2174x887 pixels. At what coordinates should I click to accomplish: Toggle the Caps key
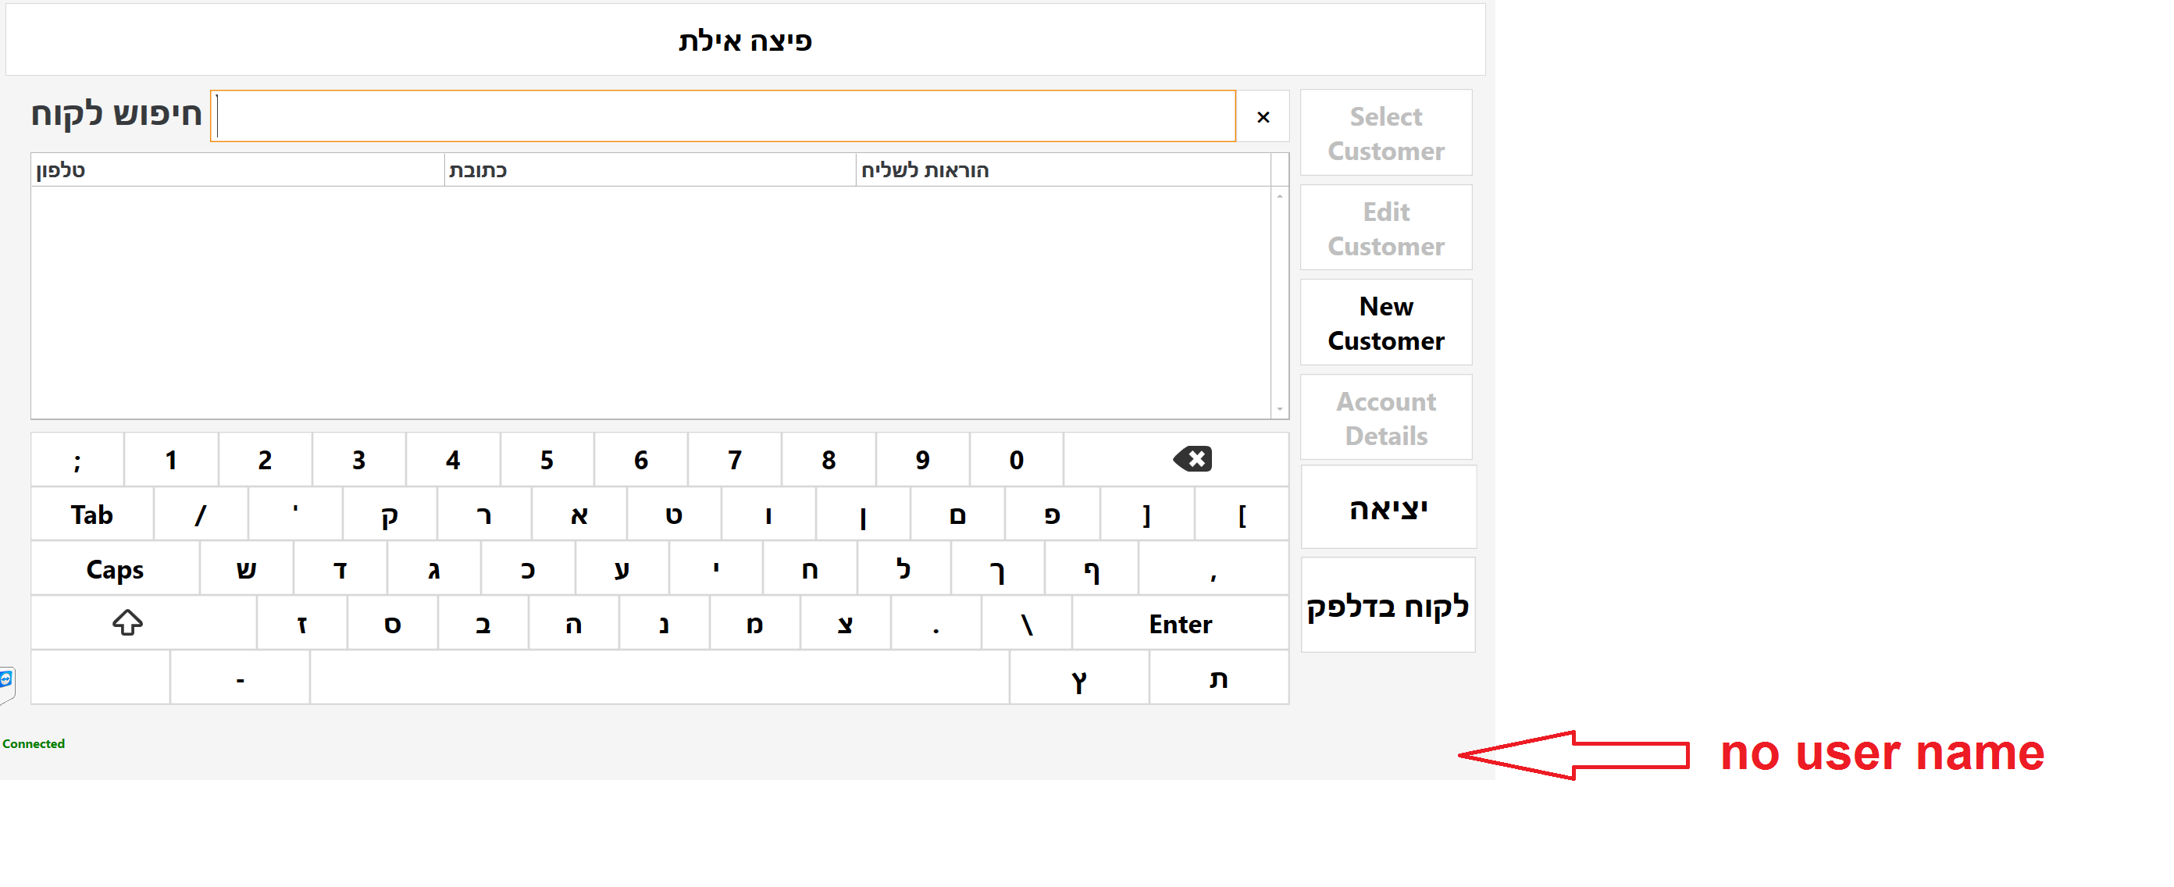tap(115, 569)
